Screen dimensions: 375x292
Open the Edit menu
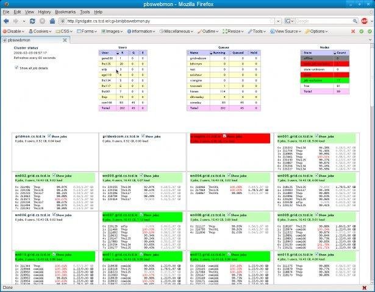pyautogui.click(x=17, y=12)
